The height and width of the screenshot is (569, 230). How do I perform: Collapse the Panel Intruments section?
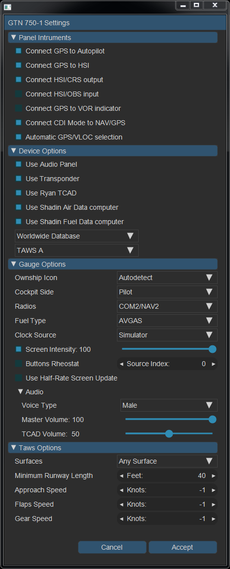tap(113, 38)
